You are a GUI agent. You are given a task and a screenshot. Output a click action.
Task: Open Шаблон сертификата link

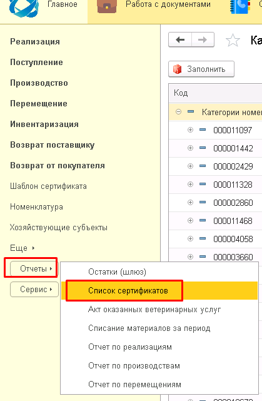point(48,186)
